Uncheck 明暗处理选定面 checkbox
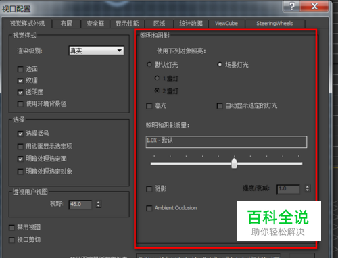 (20, 159)
